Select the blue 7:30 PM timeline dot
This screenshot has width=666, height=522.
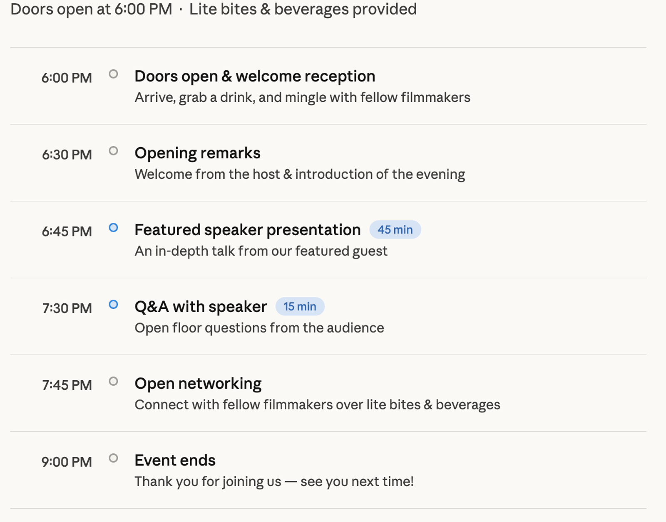(x=113, y=305)
